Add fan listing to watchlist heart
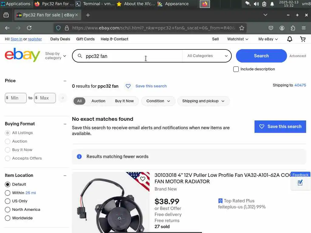The height and width of the screenshot is (233, 311). click(x=143, y=179)
